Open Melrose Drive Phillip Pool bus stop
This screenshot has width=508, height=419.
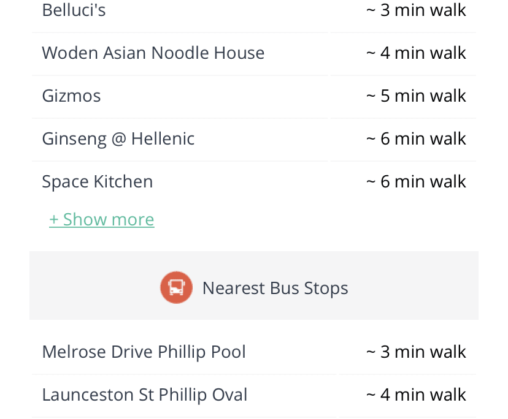point(144,352)
